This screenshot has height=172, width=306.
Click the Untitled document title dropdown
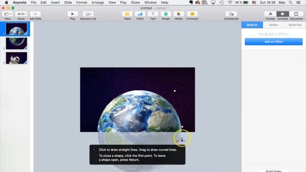154,8
